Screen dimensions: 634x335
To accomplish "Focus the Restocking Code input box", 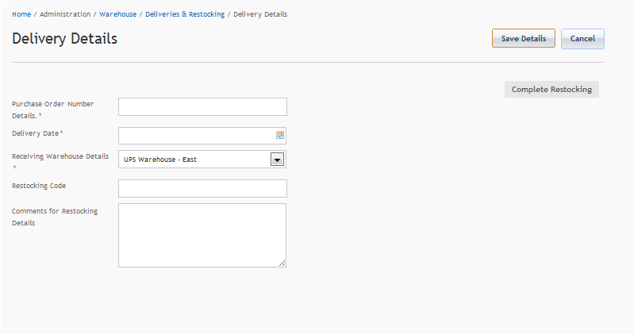I will pyautogui.click(x=202, y=188).
